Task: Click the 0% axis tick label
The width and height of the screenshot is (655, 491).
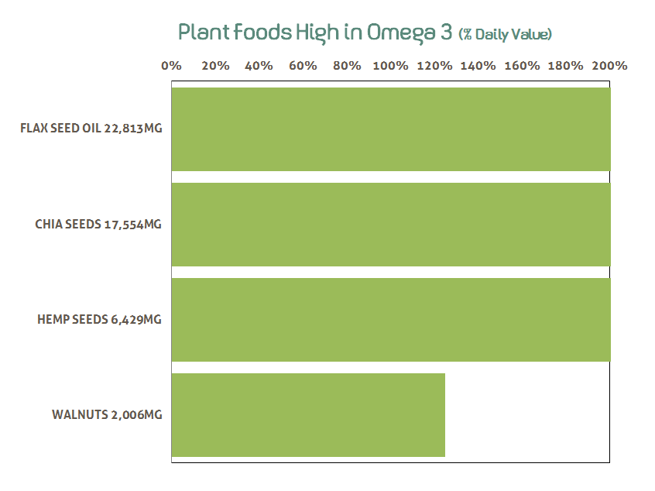Action: tap(171, 66)
